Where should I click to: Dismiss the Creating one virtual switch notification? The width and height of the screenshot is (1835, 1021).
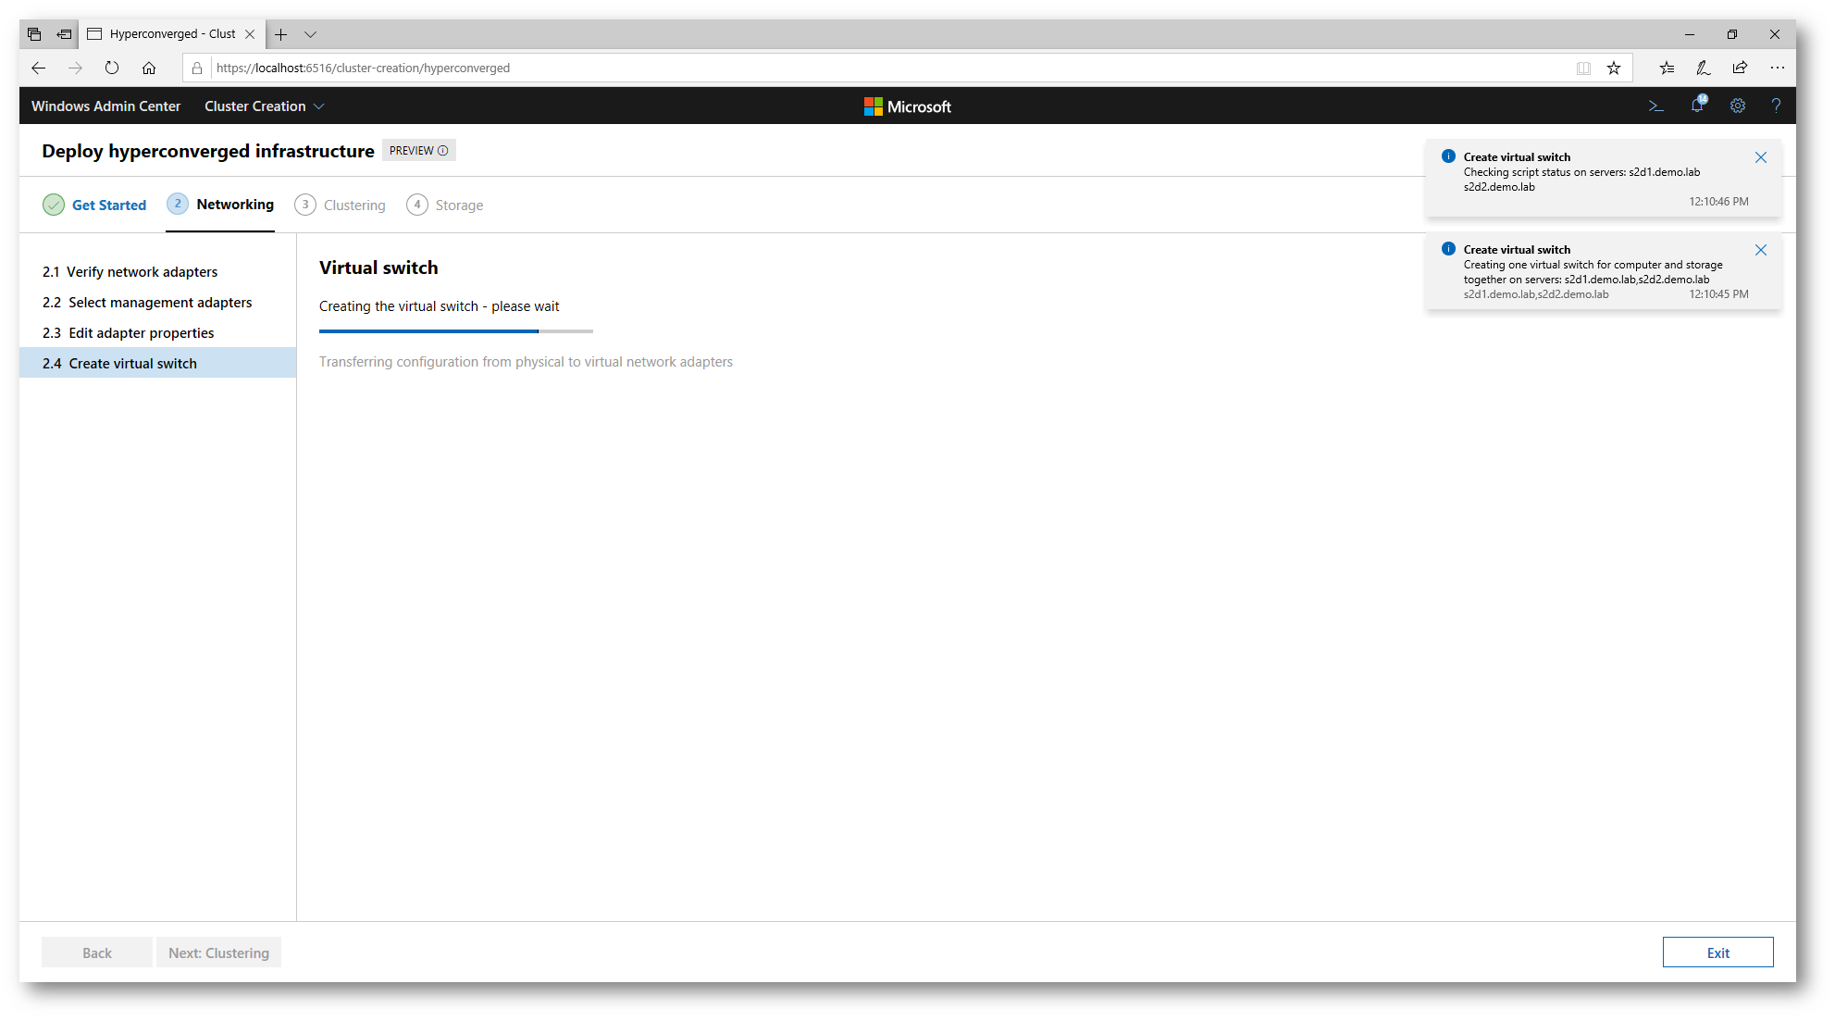[x=1761, y=250]
